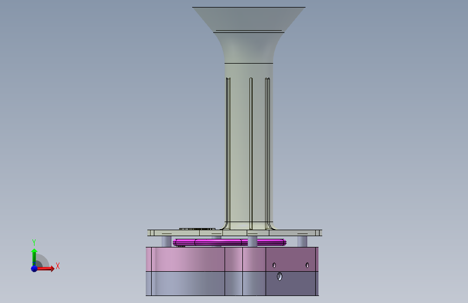Pick the center rib on the column
468x303 pixels.
250,154
